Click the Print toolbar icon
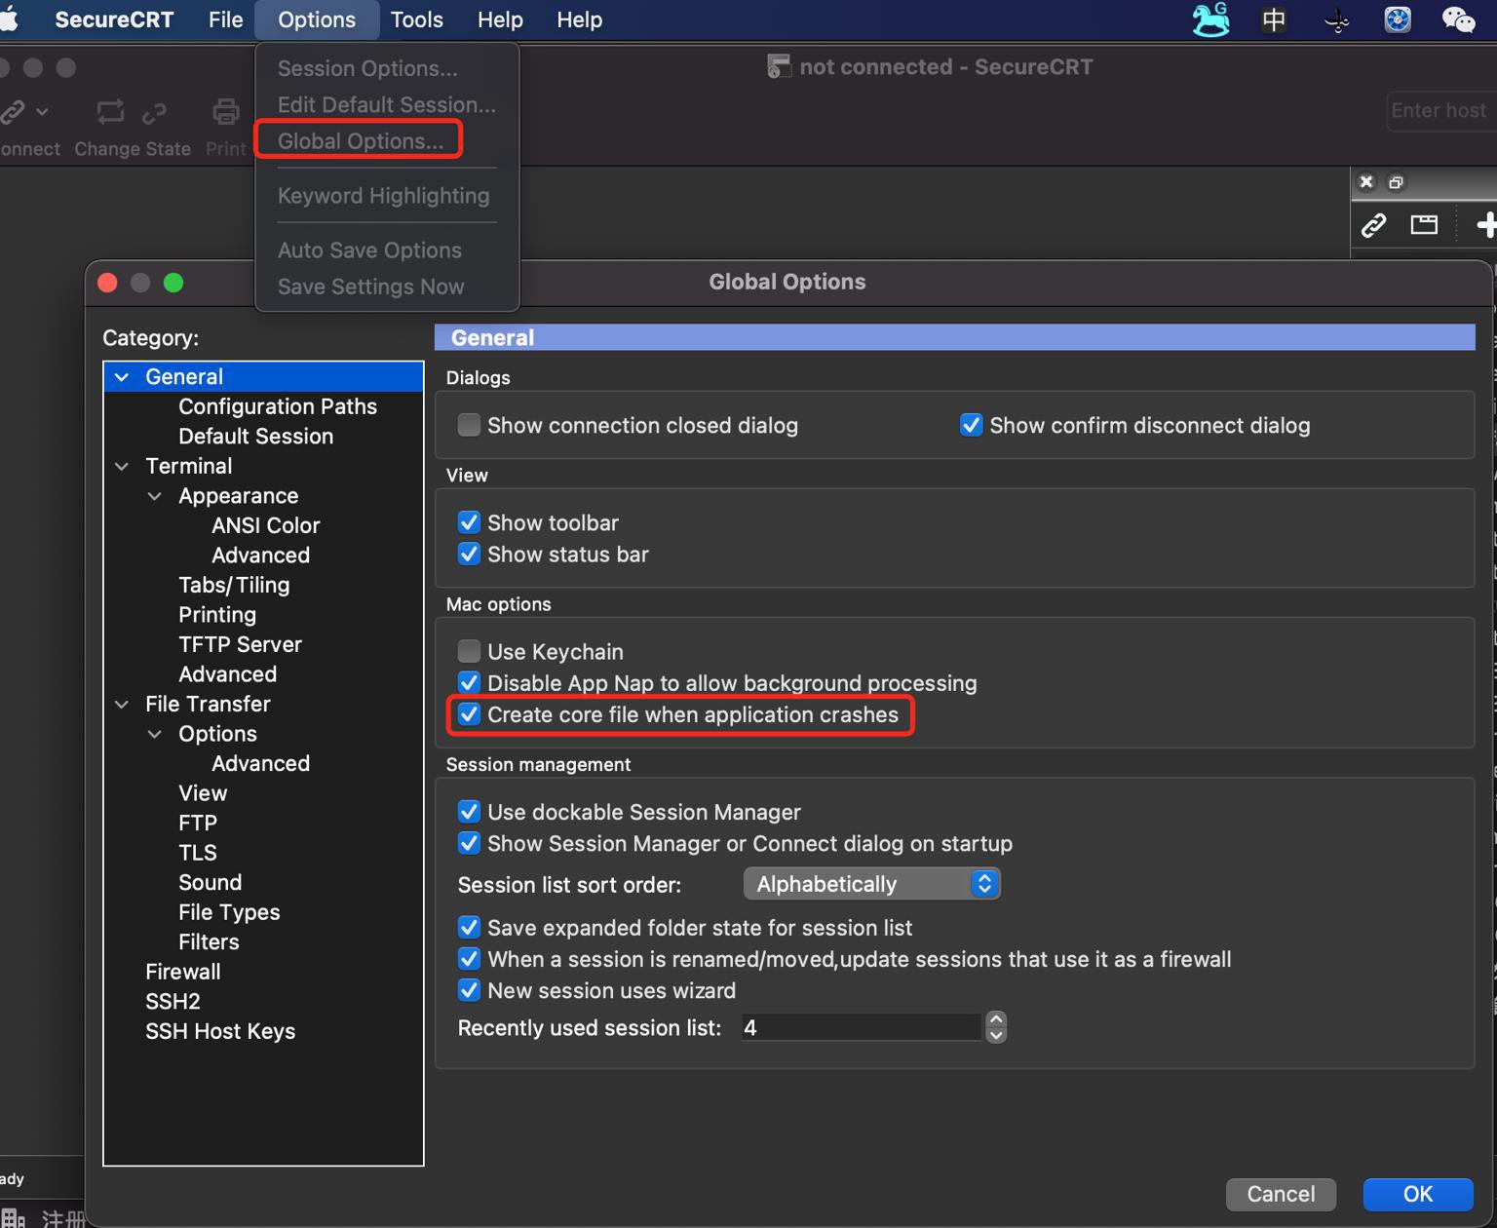The width and height of the screenshot is (1497, 1228). tap(226, 112)
